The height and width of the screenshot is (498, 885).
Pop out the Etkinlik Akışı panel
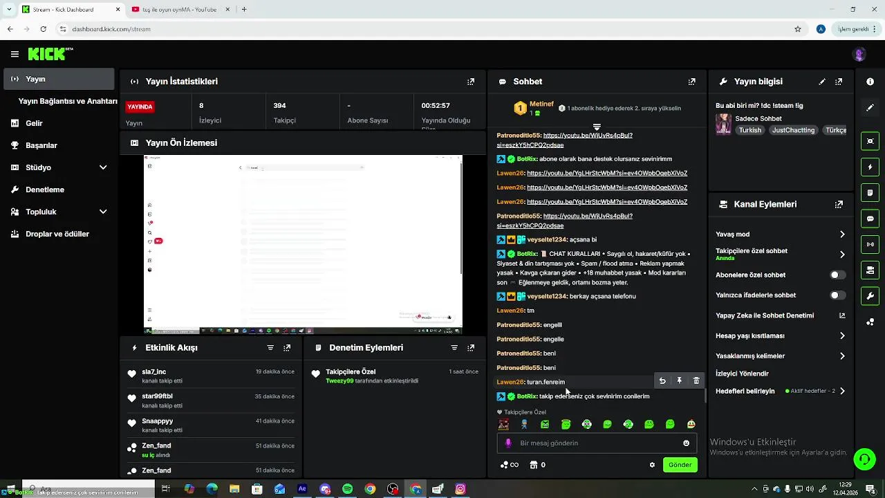pyautogui.click(x=287, y=348)
